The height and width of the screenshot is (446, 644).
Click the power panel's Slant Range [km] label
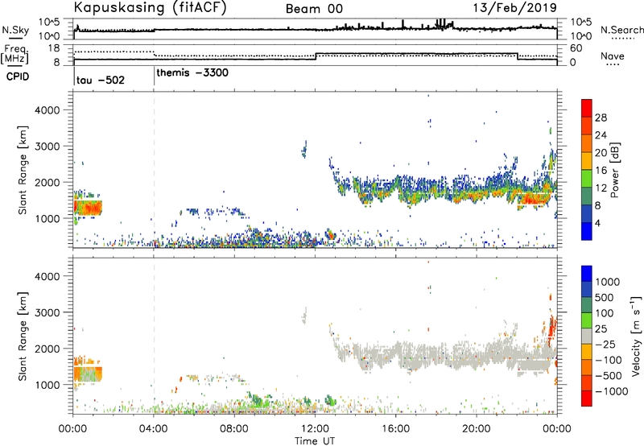tap(23, 170)
